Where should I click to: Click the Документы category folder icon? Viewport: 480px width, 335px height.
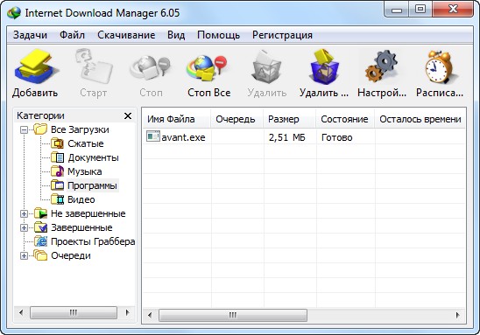57,157
